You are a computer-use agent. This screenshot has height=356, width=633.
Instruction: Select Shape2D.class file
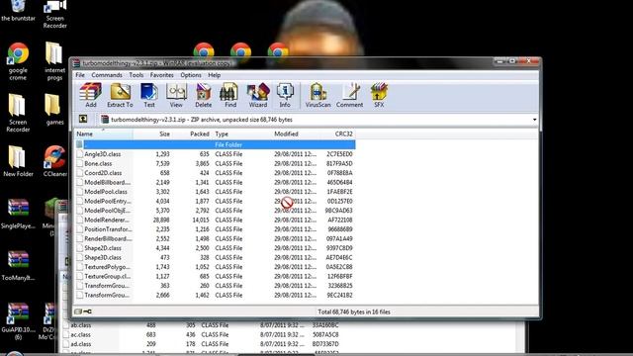coord(216,248)
